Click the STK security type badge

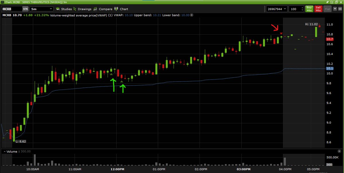[x=26, y=9]
